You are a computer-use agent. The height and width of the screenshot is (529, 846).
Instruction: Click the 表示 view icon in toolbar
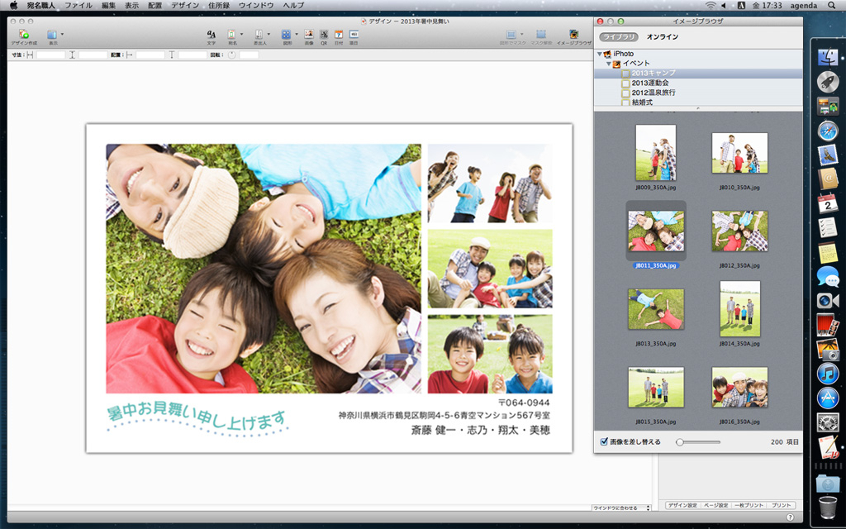click(x=52, y=35)
